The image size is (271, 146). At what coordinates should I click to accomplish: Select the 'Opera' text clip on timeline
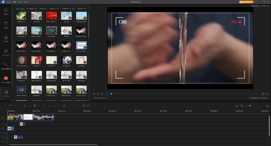(x=19, y=137)
